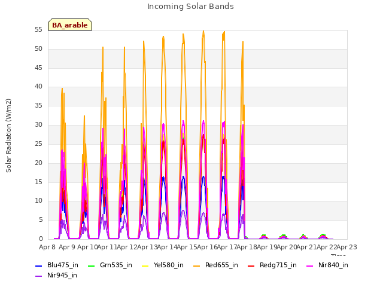Toggle the Nir945_in legend entry
383x287 pixels.
[x=56, y=276]
